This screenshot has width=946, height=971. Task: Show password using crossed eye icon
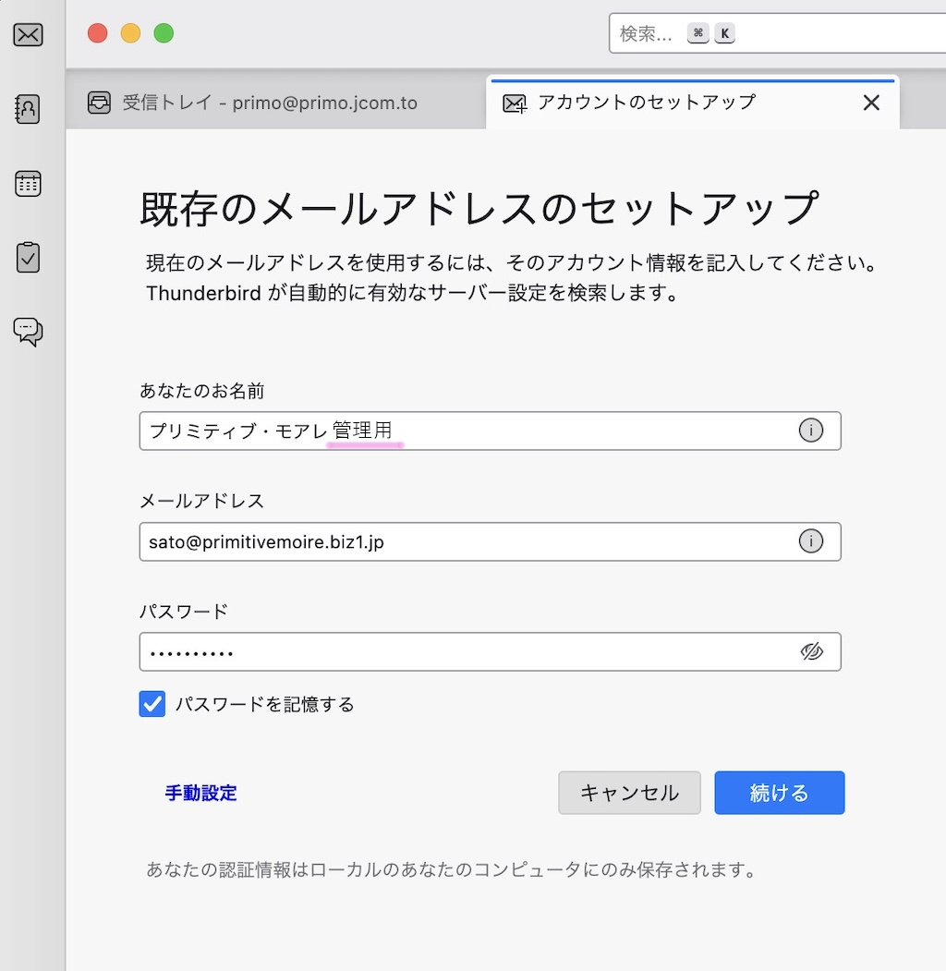tap(811, 652)
